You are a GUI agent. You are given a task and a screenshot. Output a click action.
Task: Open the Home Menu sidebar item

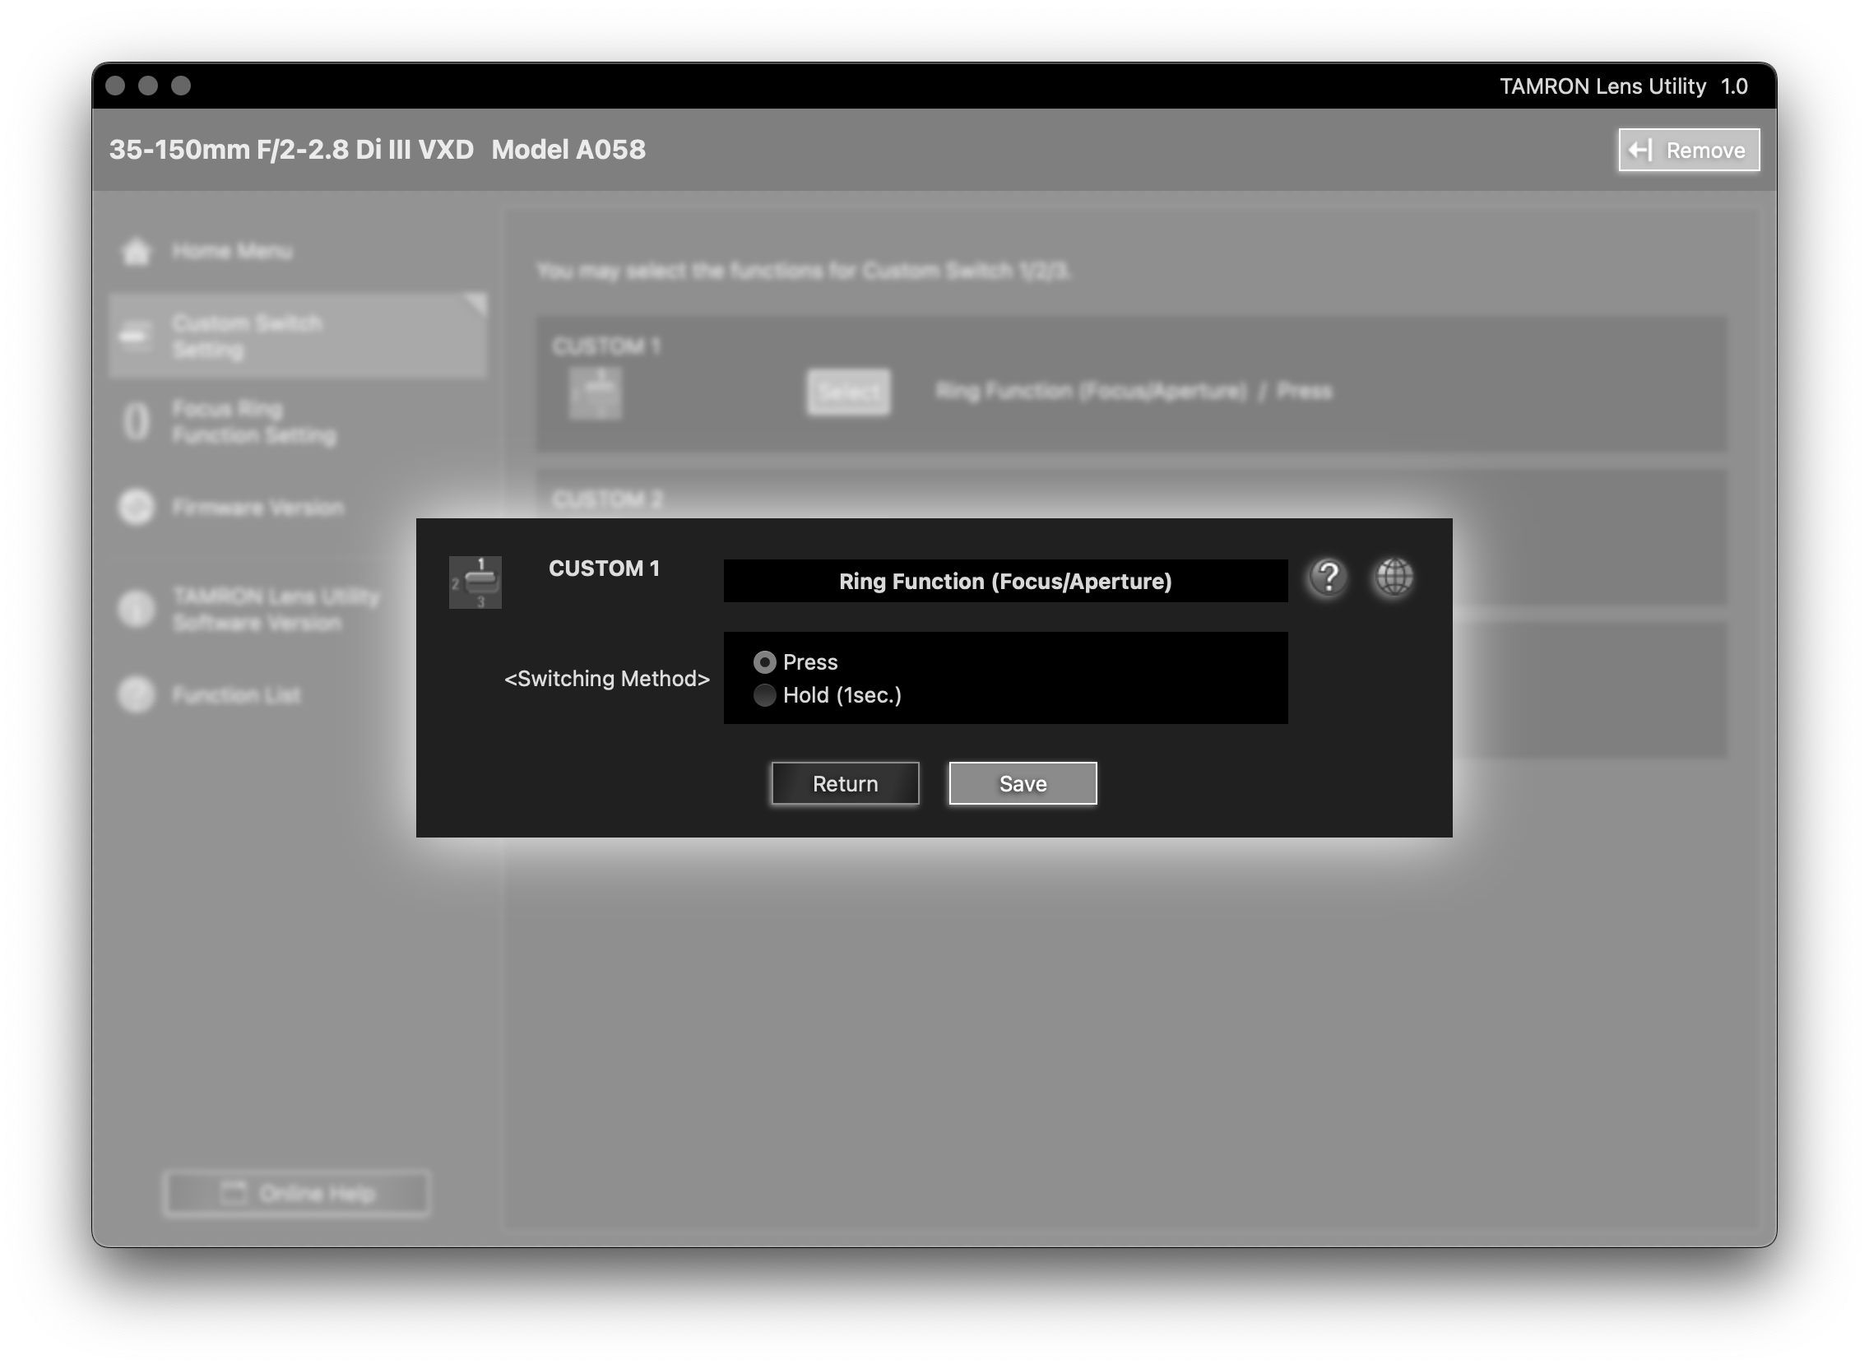tap(232, 251)
